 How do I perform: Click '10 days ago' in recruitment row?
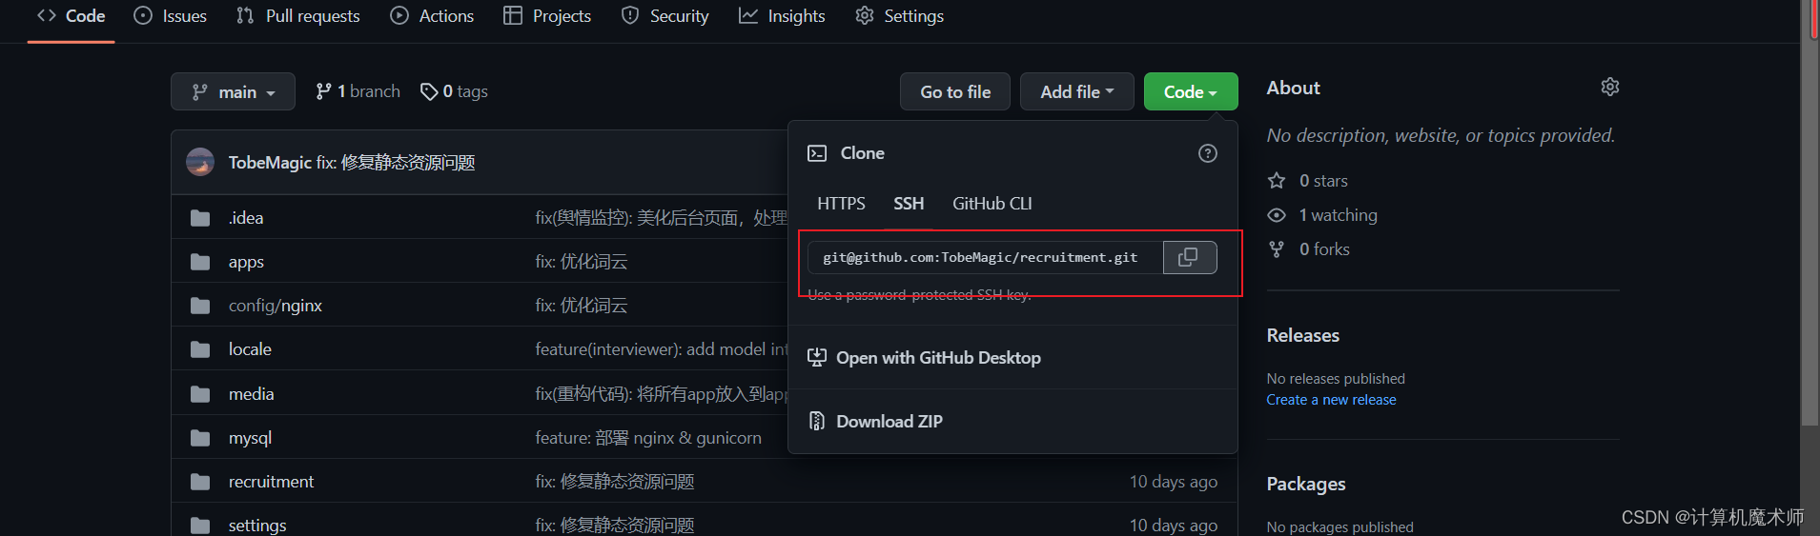pyautogui.click(x=1174, y=482)
